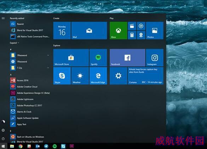207x149 pixels.
Task: Open Alarms & Clock
Action: click(30, 112)
